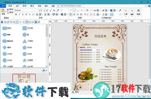Viewport: 151px width, 99px height.
Task: Click the five-pointed star (五角星) shape
Action: click(x=25, y=60)
